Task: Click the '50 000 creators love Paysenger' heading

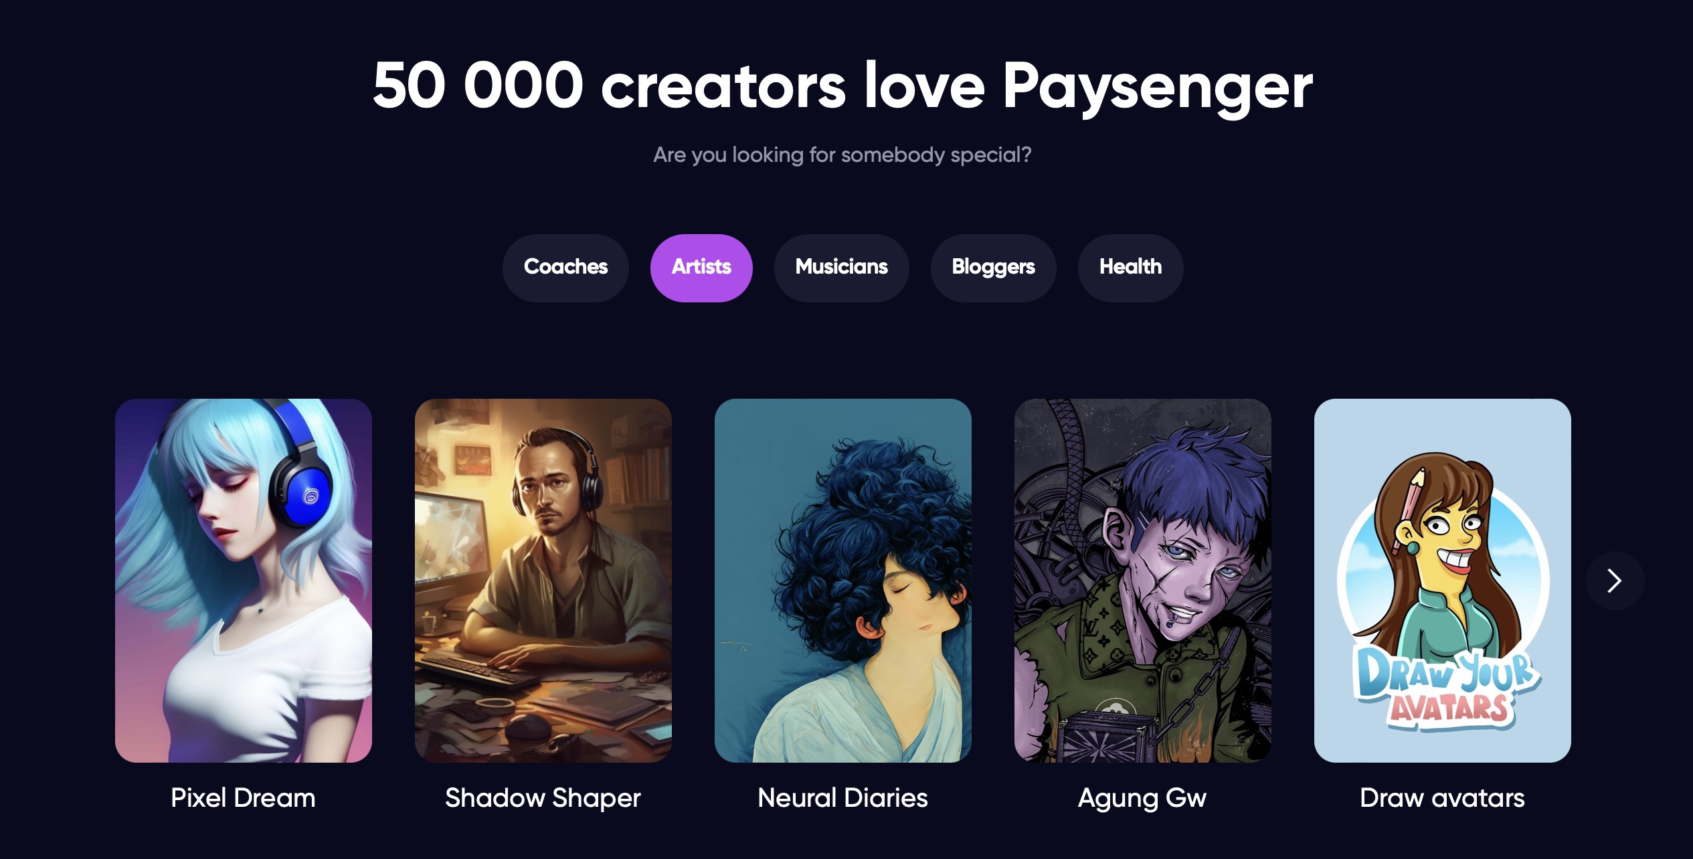Action: point(843,86)
